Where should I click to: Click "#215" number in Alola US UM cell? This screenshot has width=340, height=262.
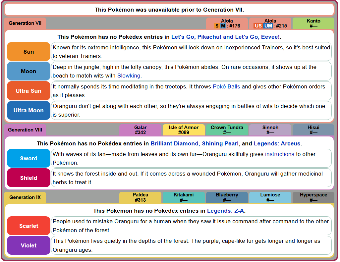(282, 26)
